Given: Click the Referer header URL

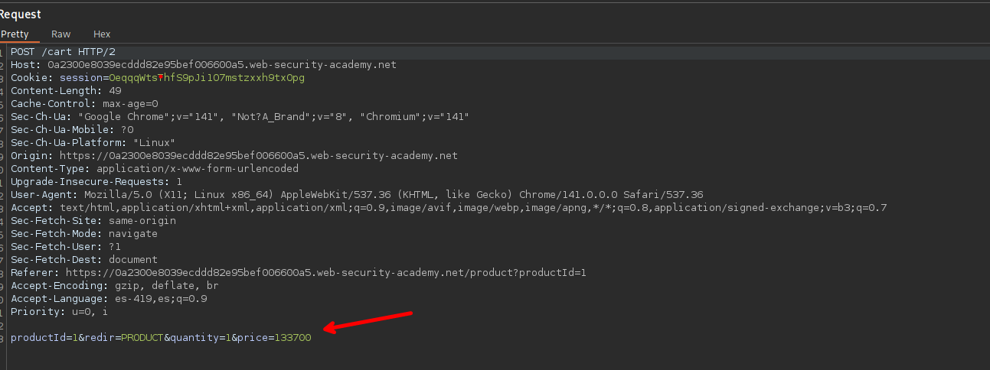Looking at the screenshot, I should (x=325, y=273).
